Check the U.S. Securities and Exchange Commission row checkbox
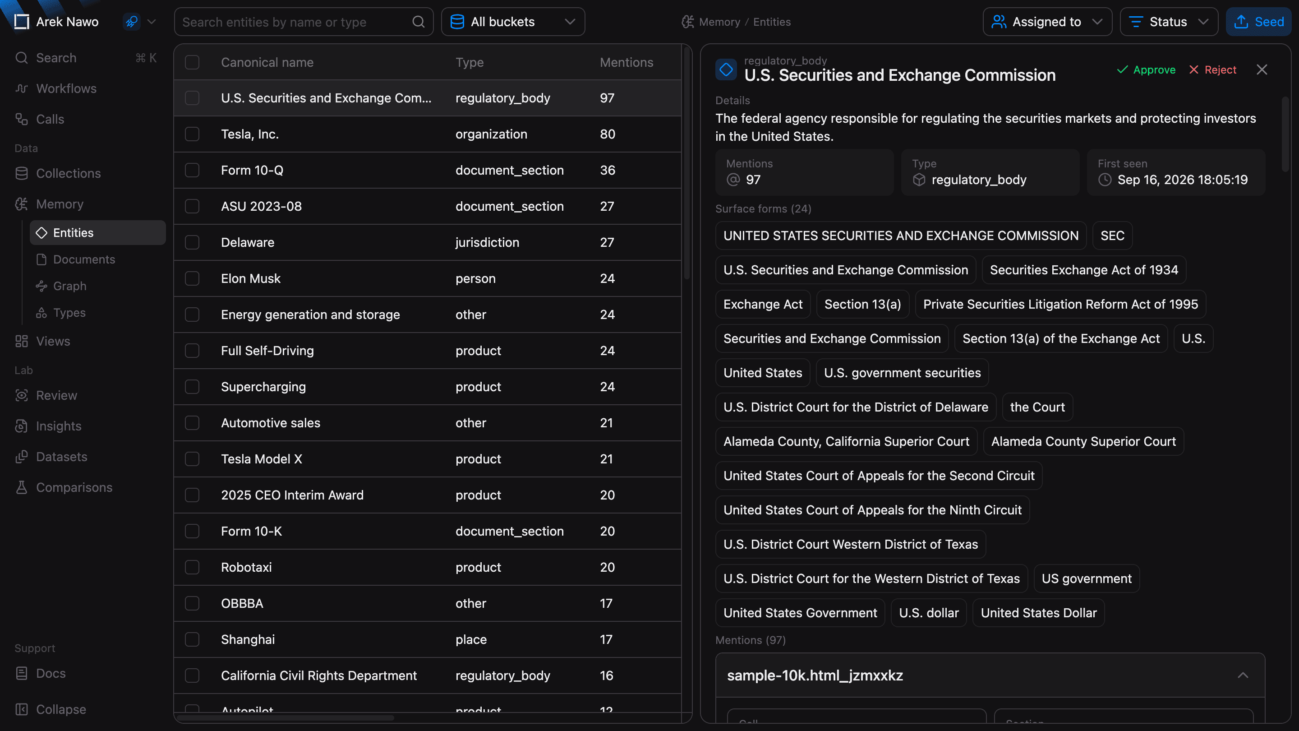The width and height of the screenshot is (1299, 731). point(192,98)
